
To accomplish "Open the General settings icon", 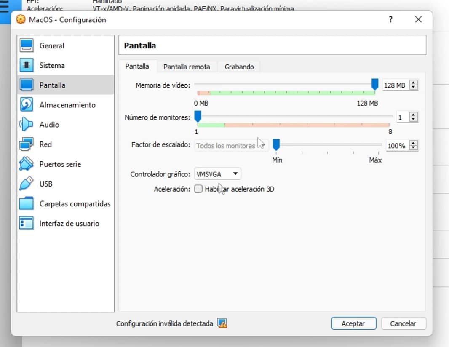I will (27, 45).
